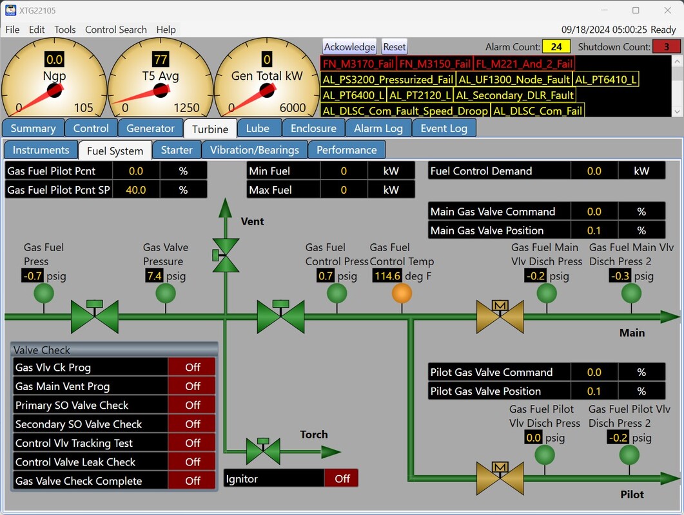Click the Pilot Gas Valve Command value
This screenshot has width=684, height=515.
coord(594,372)
